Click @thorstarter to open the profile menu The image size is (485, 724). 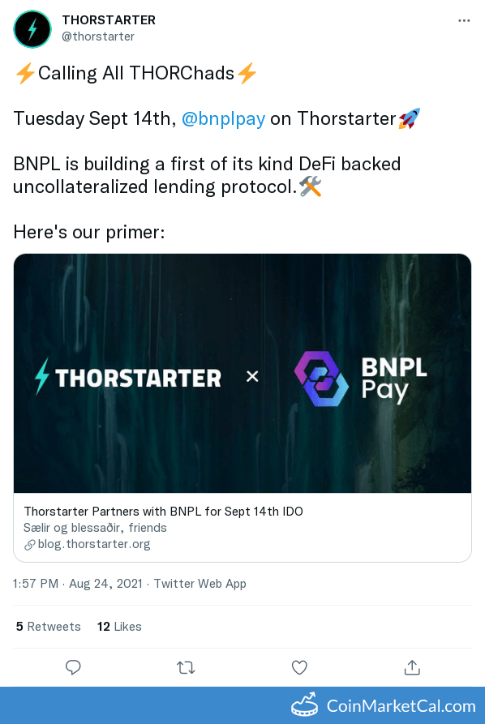click(x=99, y=36)
